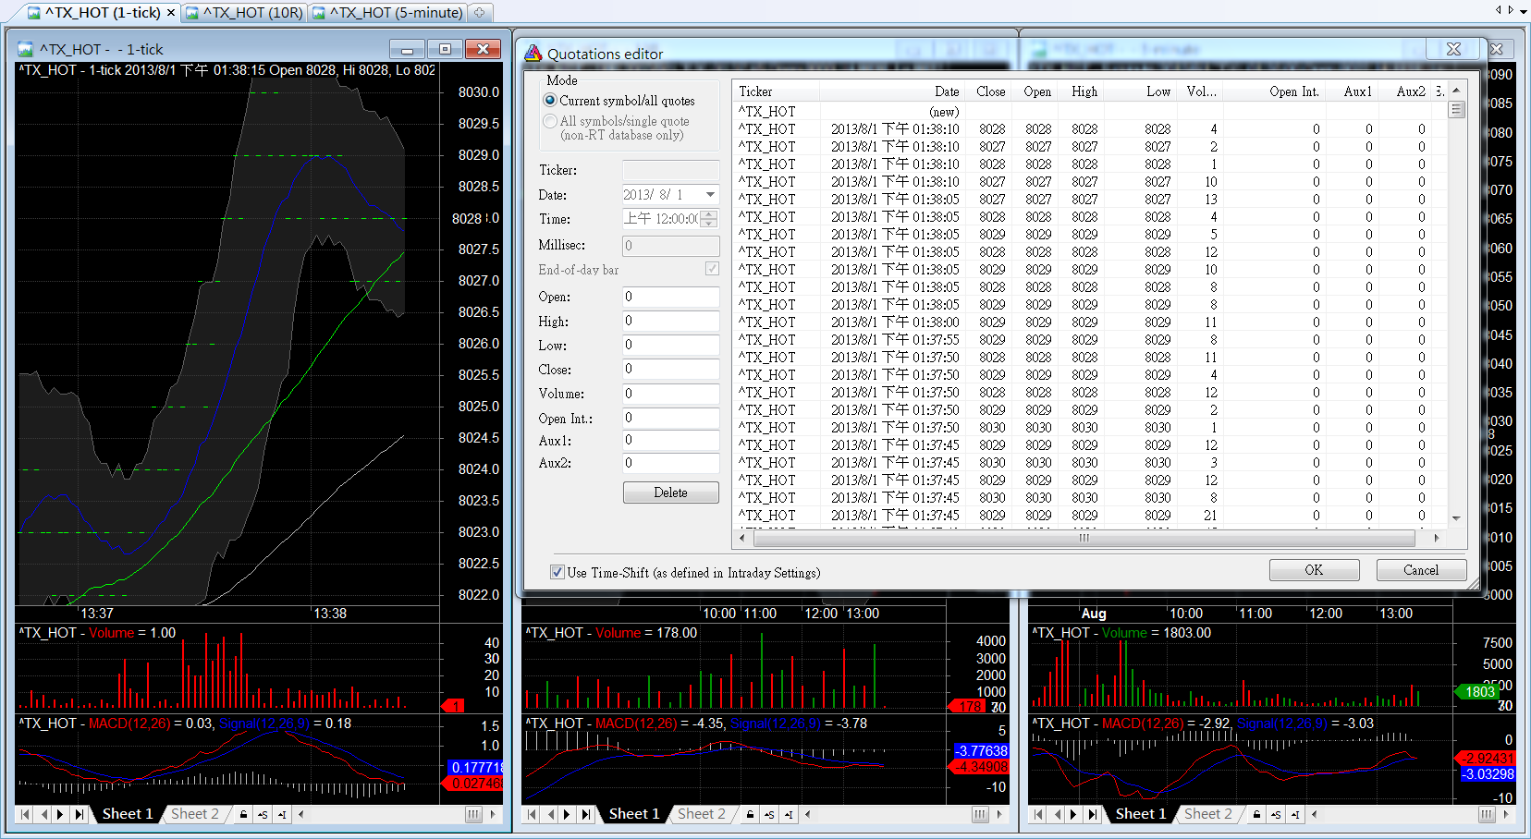Click the Delete button

tap(671, 492)
